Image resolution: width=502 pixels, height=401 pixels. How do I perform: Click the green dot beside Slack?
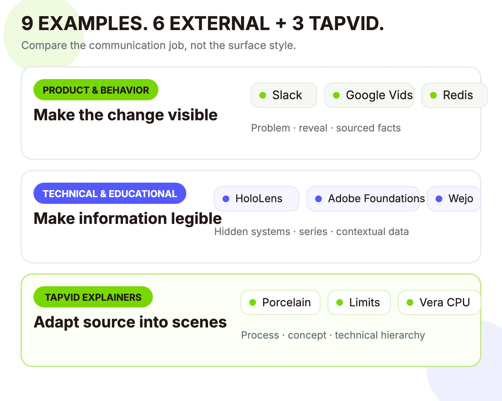click(263, 95)
